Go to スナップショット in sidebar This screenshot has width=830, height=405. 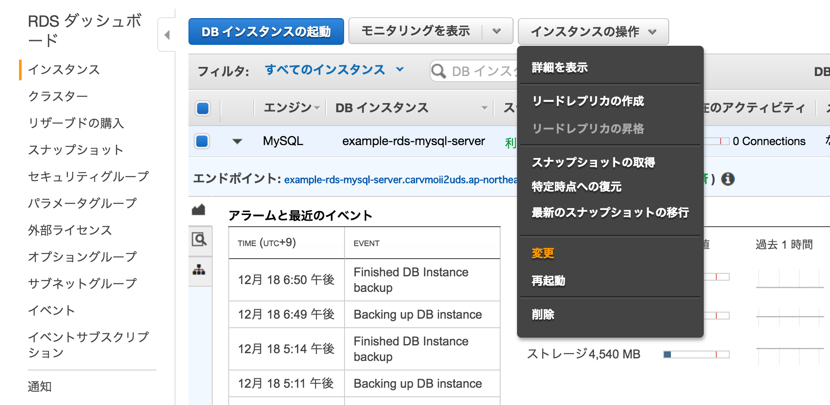tap(76, 150)
